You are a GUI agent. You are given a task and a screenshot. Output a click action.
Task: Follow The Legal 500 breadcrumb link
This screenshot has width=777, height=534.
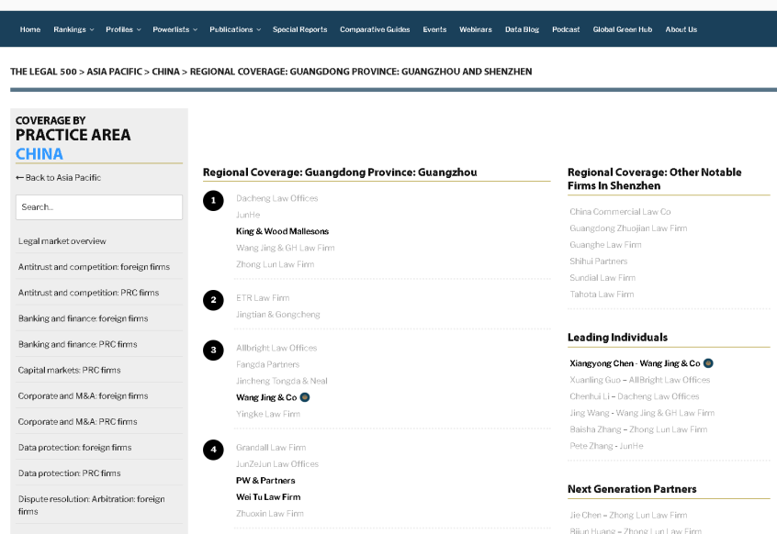[x=43, y=72]
